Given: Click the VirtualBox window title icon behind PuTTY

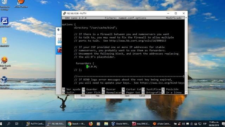Looking at the screenshot, I should point(58,30).
